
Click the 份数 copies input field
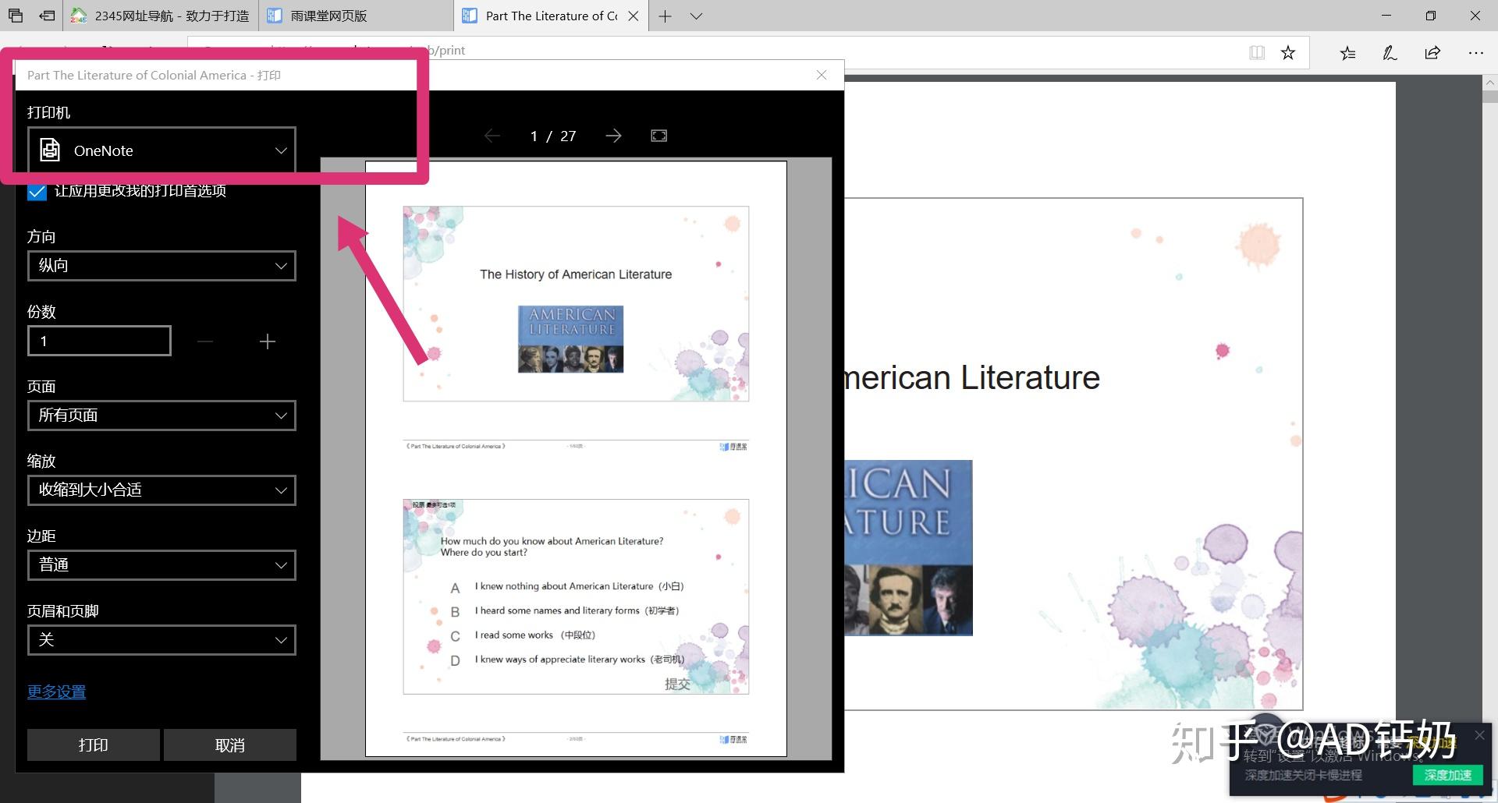coord(99,341)
